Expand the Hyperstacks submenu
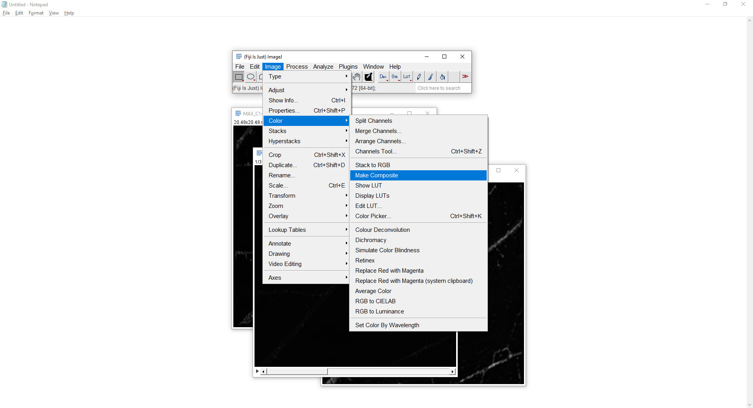This screenshot has height=408, width=753. click(x=307, y=141)
